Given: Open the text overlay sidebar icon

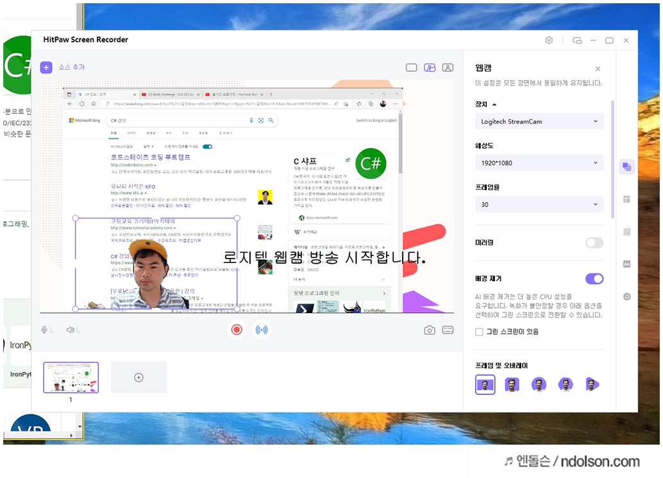Looking at the screenshot, I should (x=626, y=264).
